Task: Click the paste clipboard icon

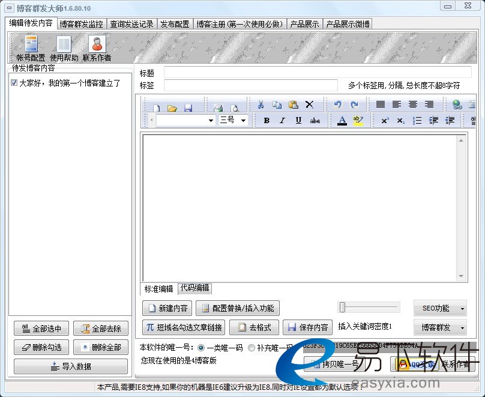Action: pos(293,105)
